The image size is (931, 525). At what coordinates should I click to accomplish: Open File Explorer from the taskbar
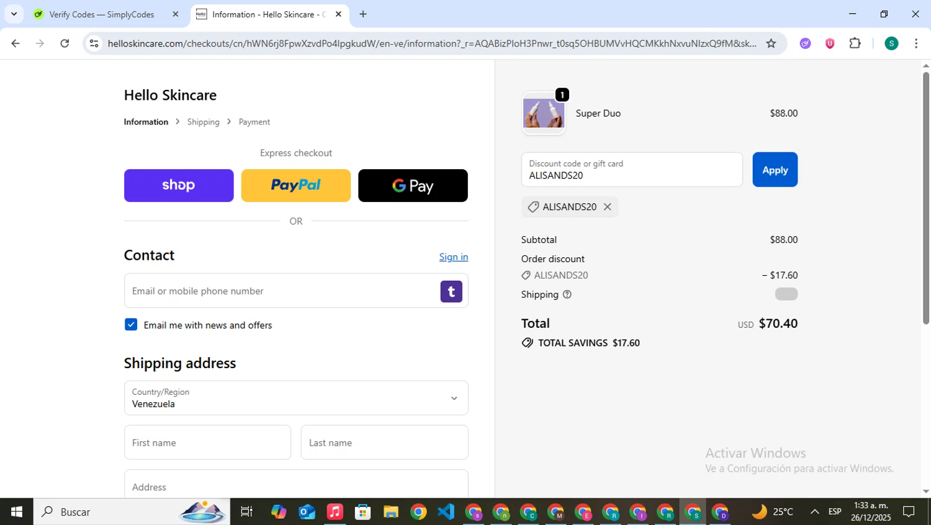pos(390,512)
